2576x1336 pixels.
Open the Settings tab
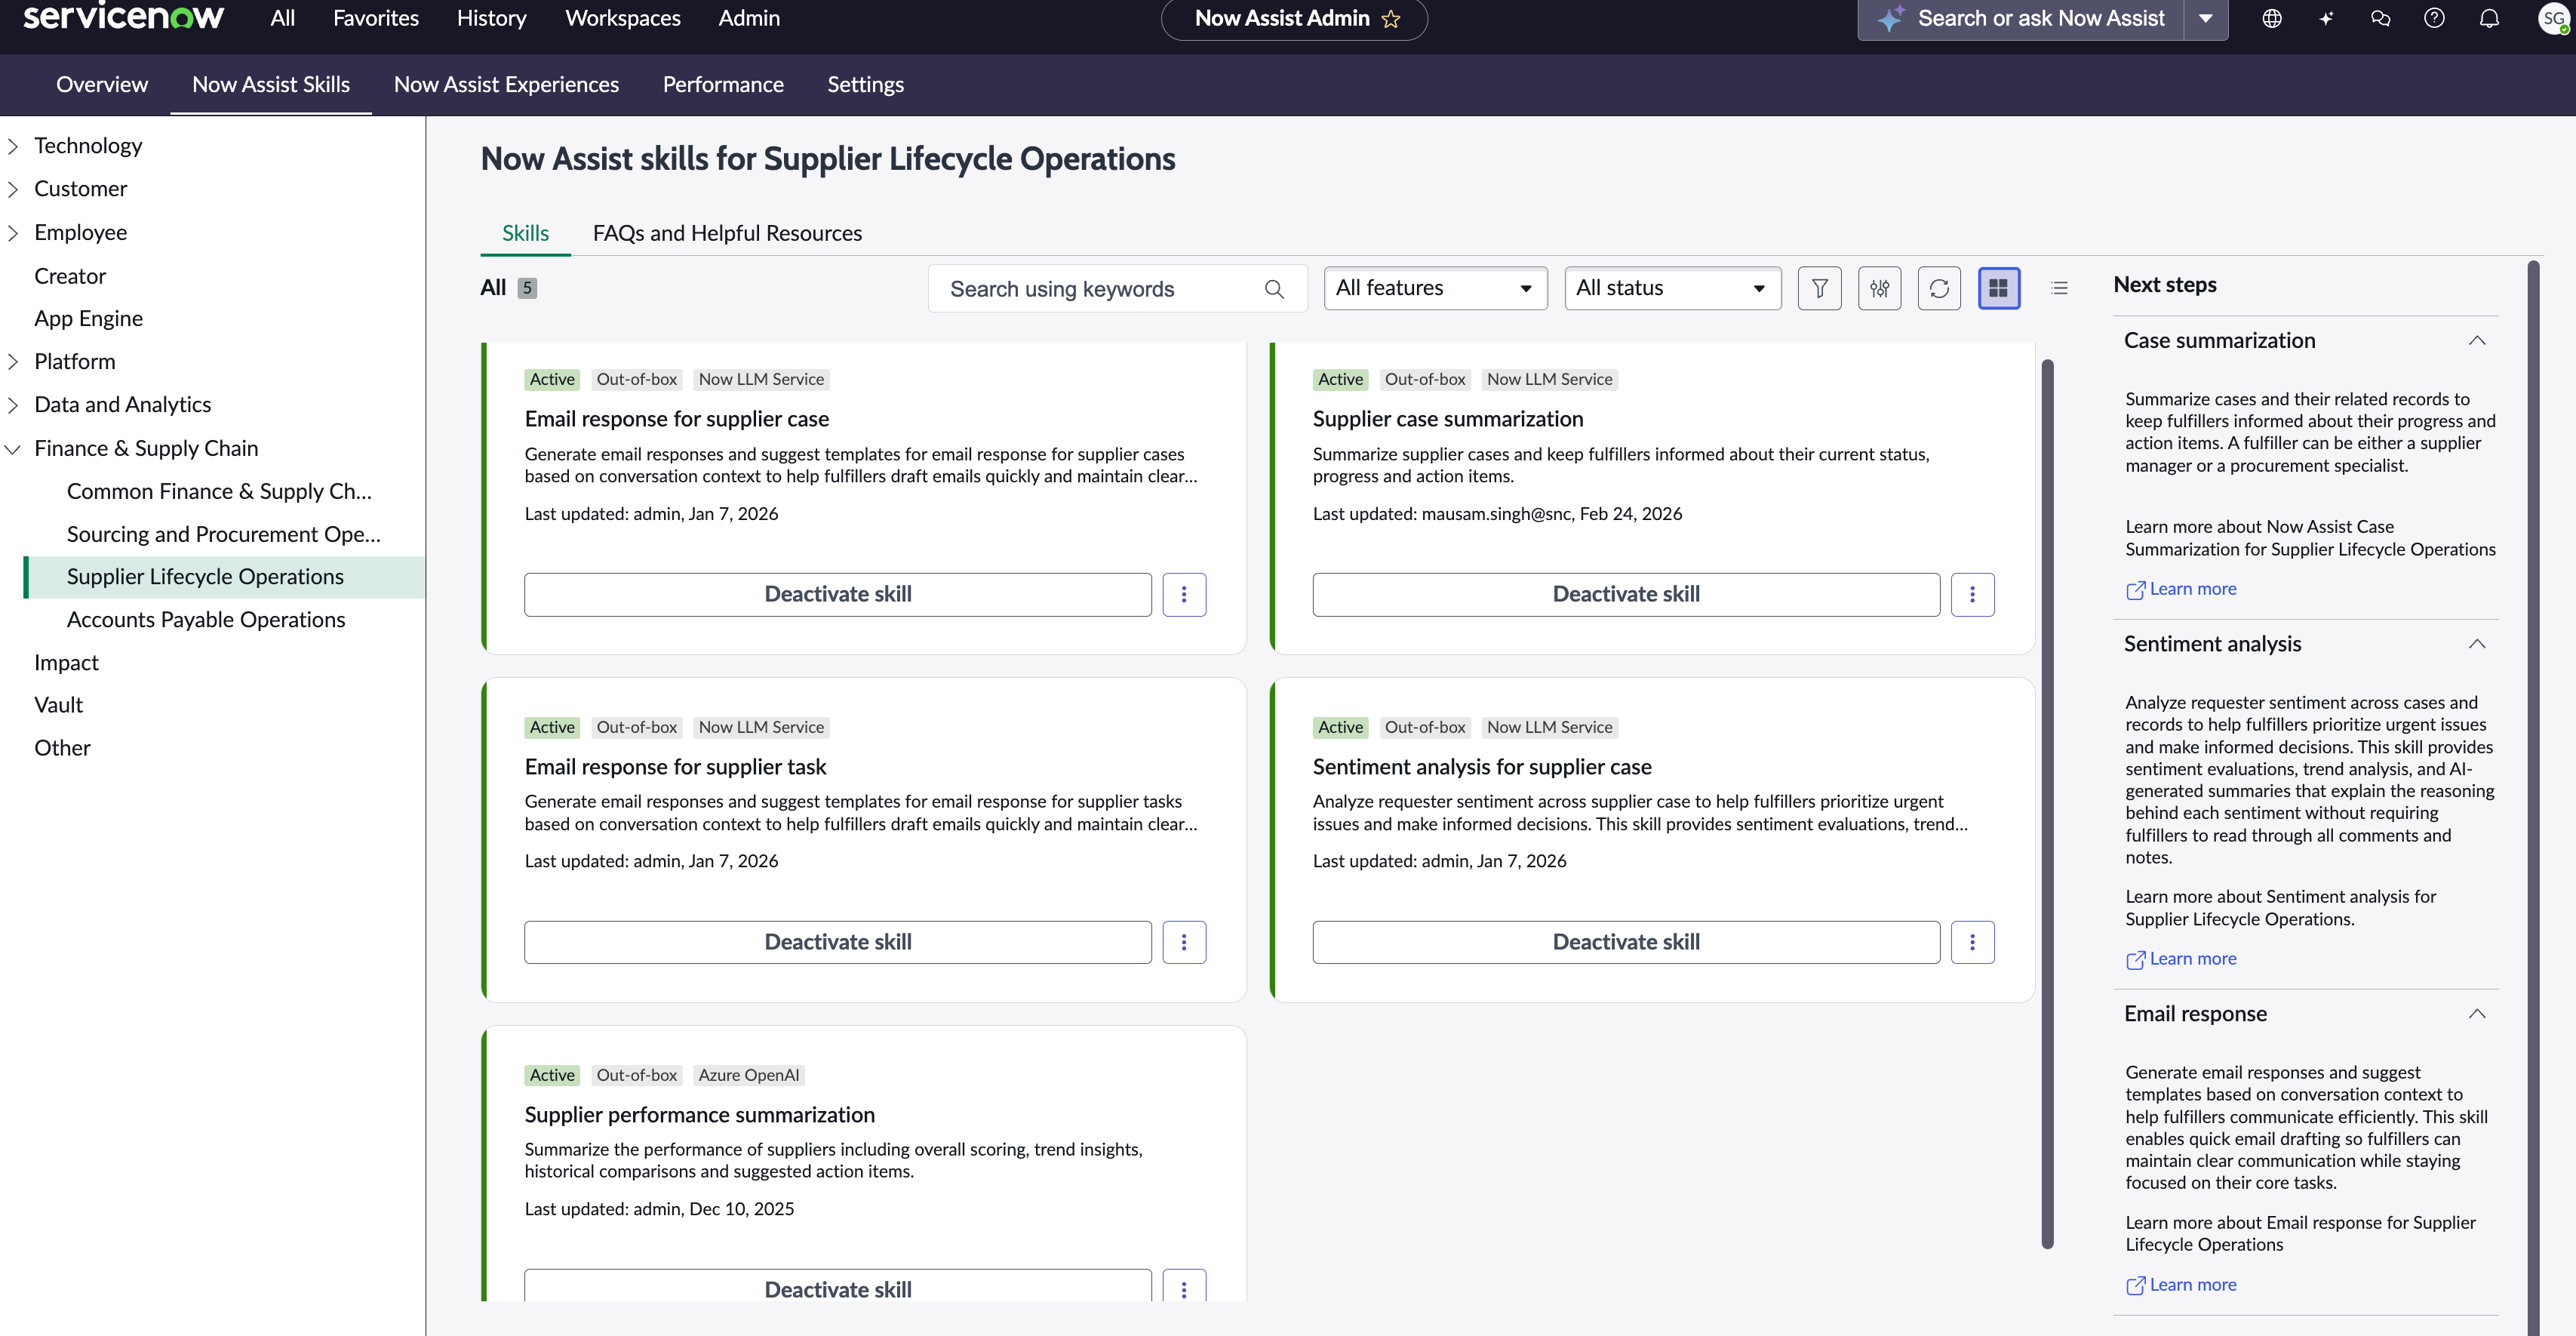865,85
